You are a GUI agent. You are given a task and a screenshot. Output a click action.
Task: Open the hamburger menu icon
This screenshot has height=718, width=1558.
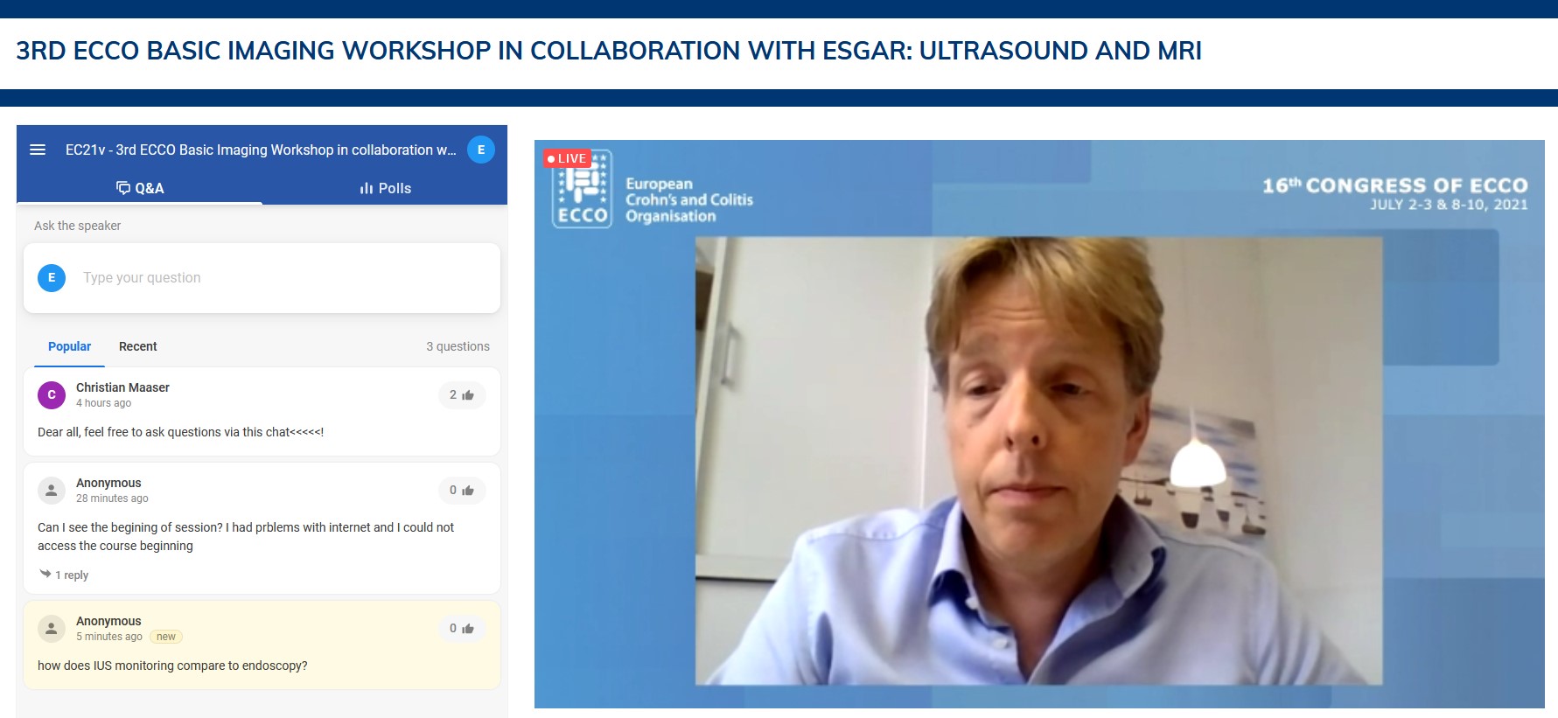click(38, 150)
